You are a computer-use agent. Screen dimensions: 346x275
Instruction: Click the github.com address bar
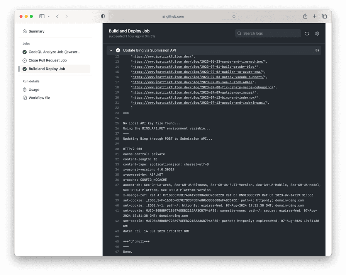tap(173, 17)
